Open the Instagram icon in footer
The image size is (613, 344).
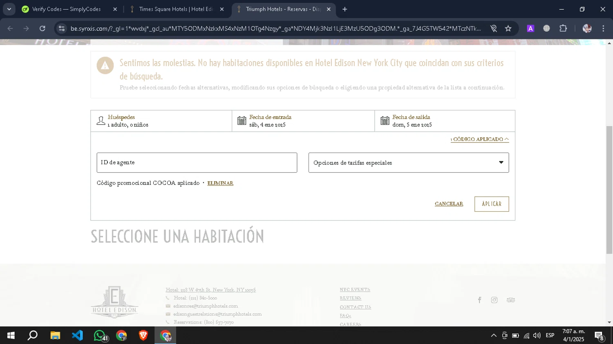[494, 300]
